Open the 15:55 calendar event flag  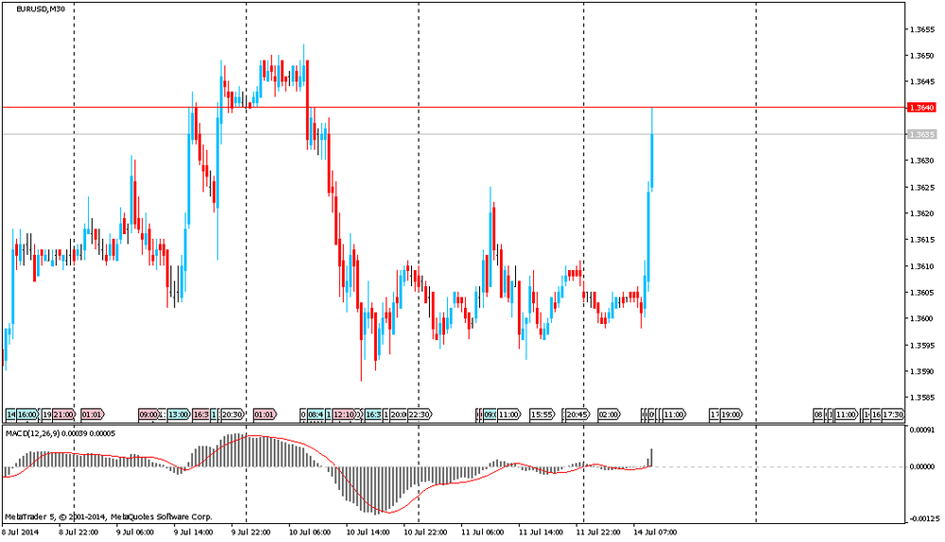click(541, 415)
